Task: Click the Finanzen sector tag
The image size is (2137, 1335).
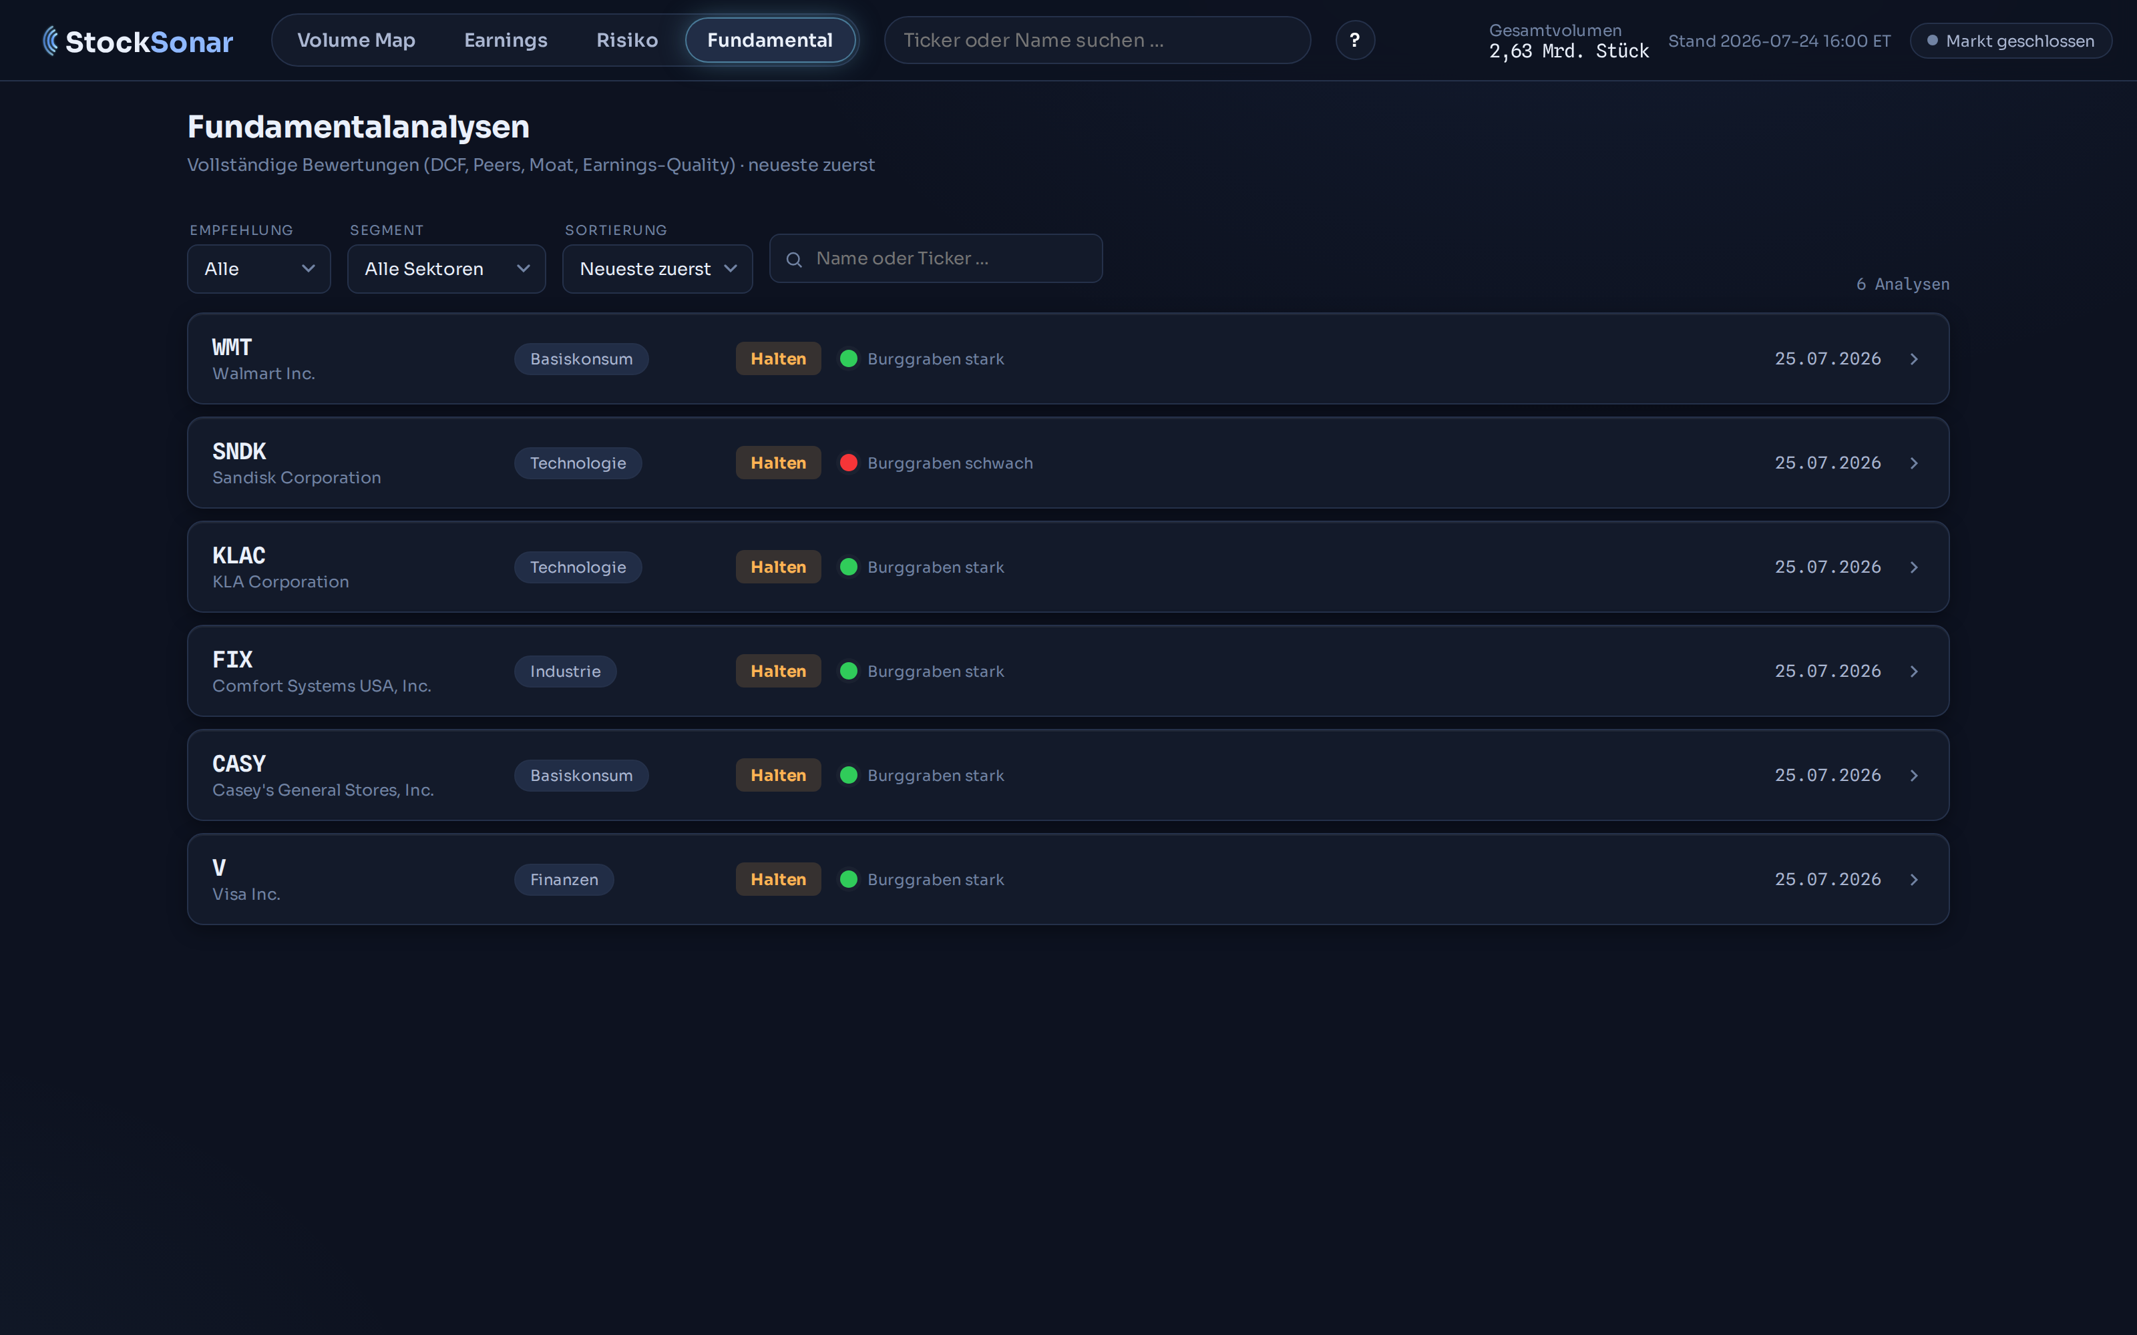Action: [x=564, y=879]
